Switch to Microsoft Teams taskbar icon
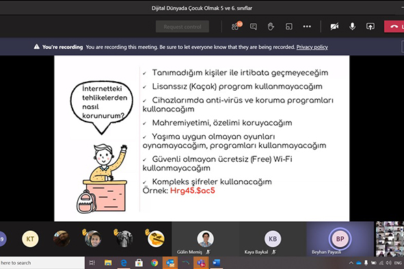Screen dimensions: 404x269 (201, 263)
